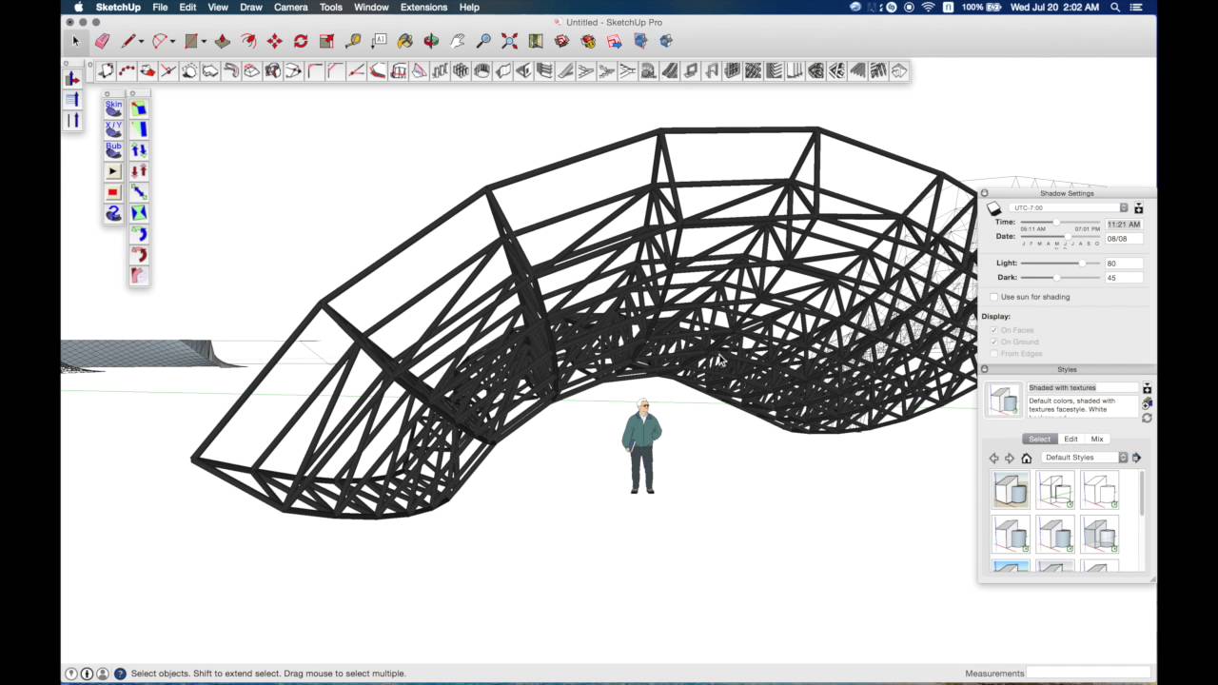The image size is (1218, 685).
Task: Open the status bar help question icon
Action: click(120, 674)
